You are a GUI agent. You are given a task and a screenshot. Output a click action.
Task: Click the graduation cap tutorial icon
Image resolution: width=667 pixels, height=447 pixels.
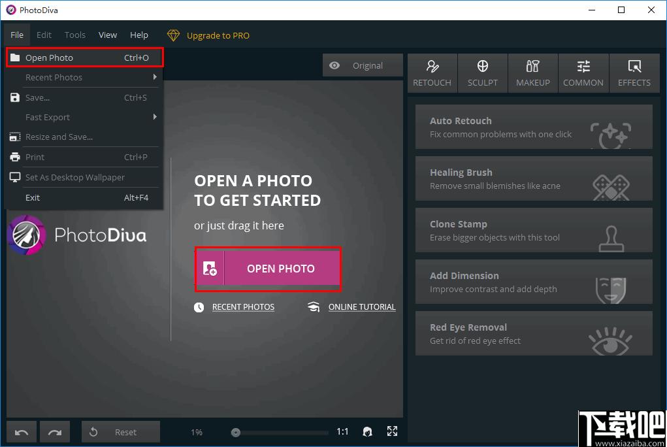314,307
